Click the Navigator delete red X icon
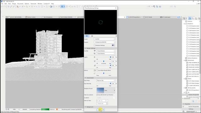Viewport: 201px width, 113px height. tap(199, 101)
